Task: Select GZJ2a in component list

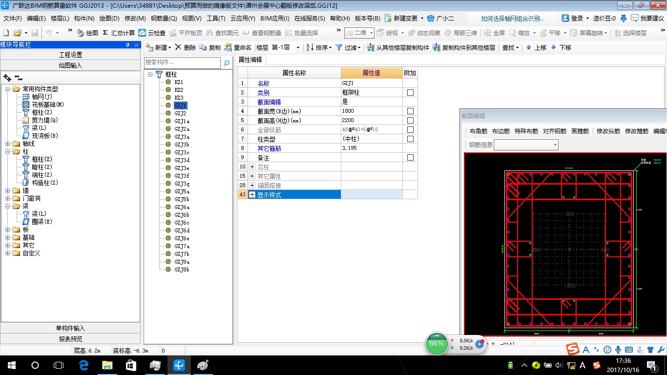Action: tap(182, 129)
